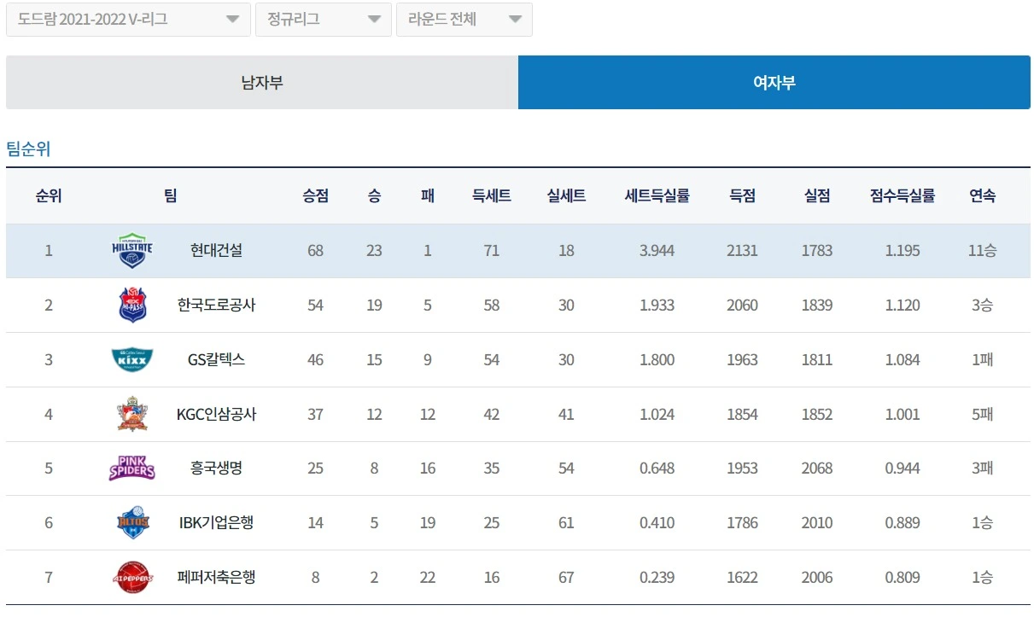Image resolution: width=1034 pixels, height=617 pixels.
Task: Switch to the 여자부 tab
Action: 774,83
